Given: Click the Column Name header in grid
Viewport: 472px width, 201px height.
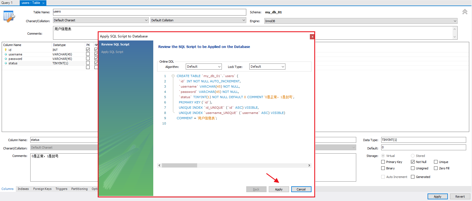Looking at the screenshot, I should (12, 45).
